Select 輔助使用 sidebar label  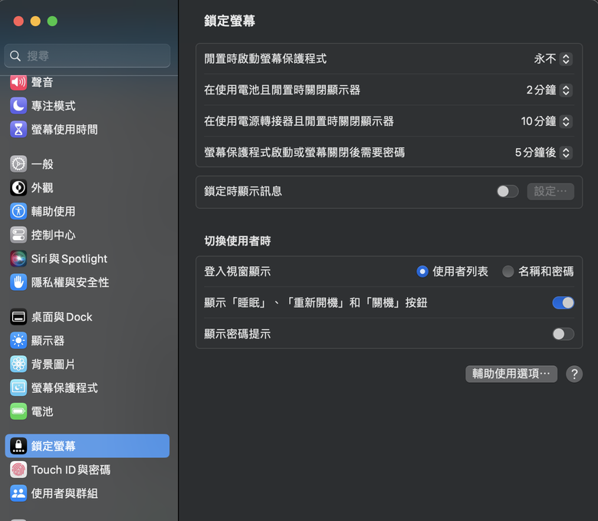pos(54,212)
